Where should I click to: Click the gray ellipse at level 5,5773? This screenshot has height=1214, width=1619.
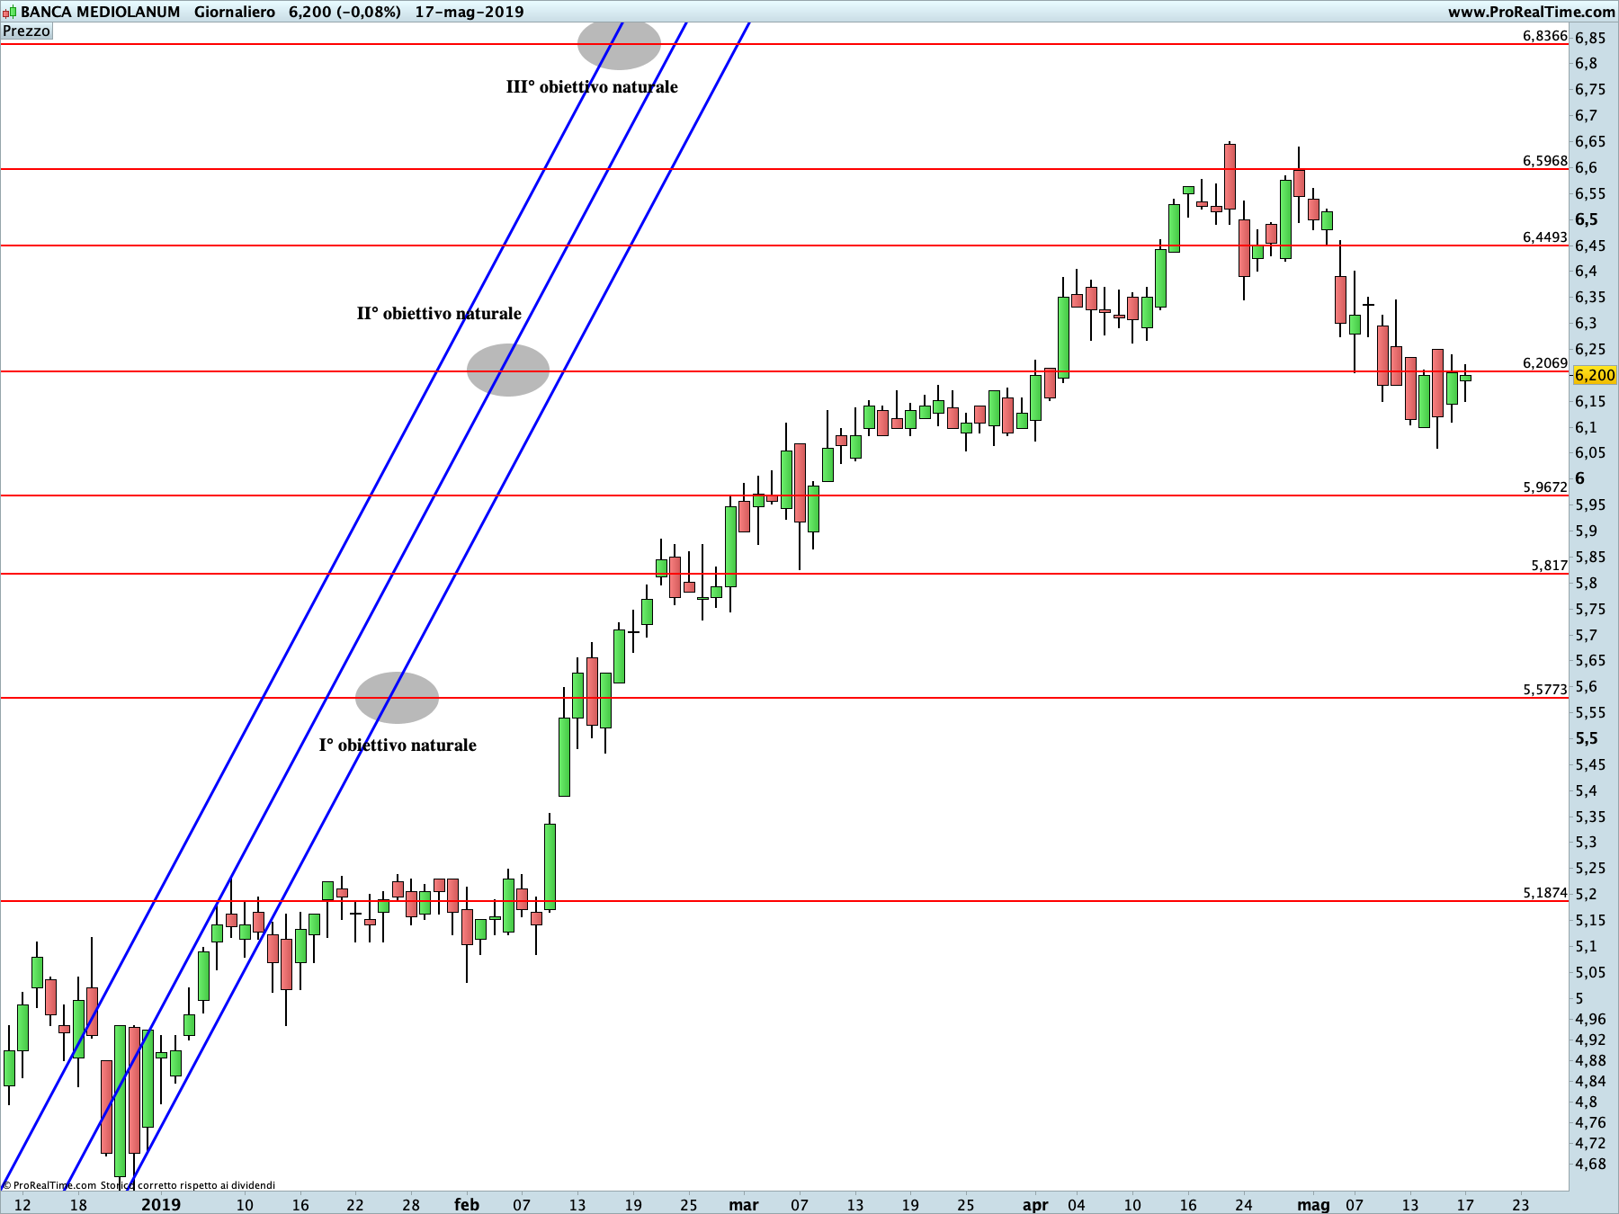coord(397,698)
